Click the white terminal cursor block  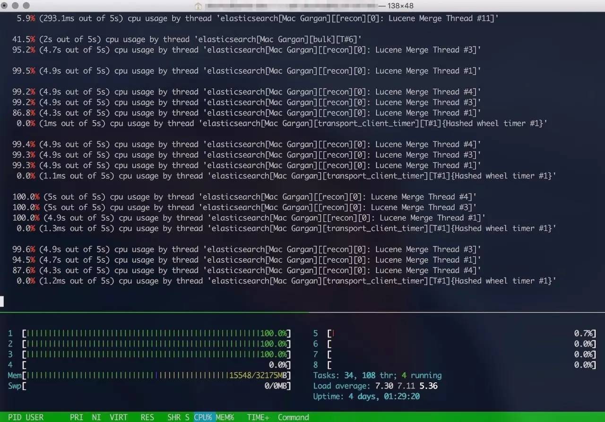(2, 301)
